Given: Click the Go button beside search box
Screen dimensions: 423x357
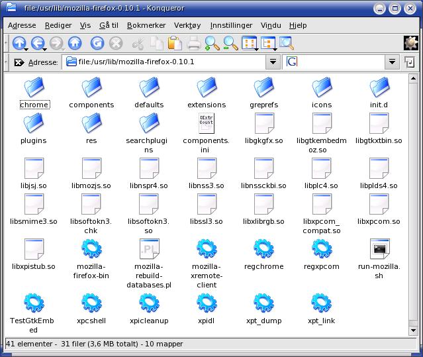Looking at the screenshot, I should [410, 62].
